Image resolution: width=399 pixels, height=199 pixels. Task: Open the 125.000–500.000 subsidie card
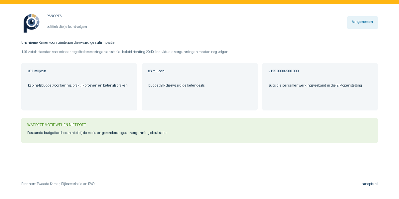click(320, 87)
